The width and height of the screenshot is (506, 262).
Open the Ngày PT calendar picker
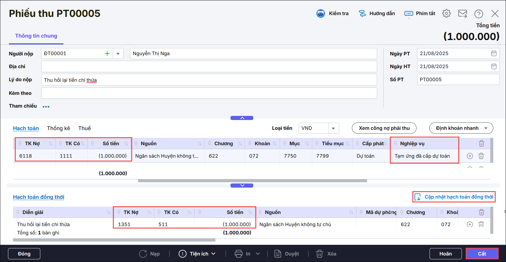coord(494,54)
